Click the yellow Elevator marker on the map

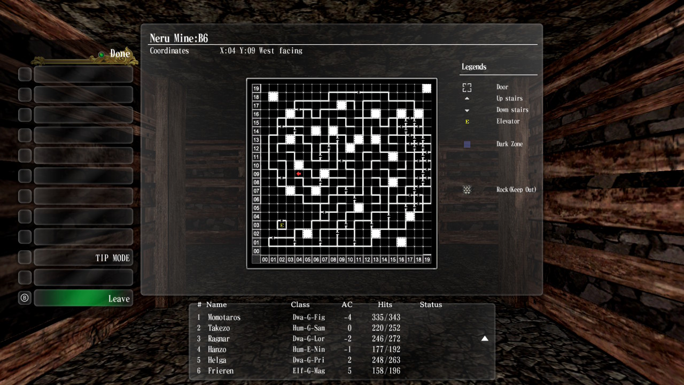282,225
